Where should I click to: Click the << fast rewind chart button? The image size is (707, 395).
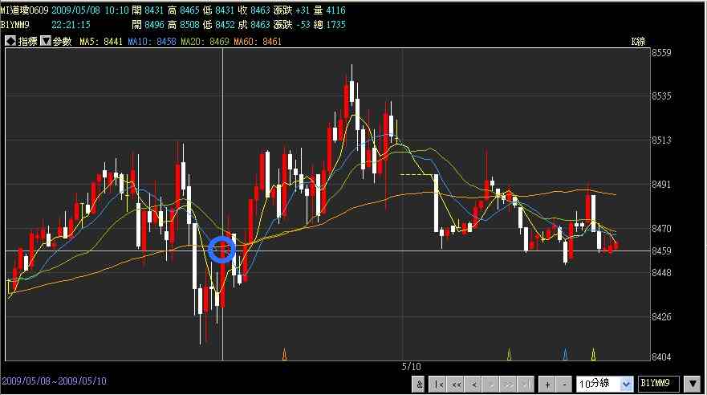point(455,385)
